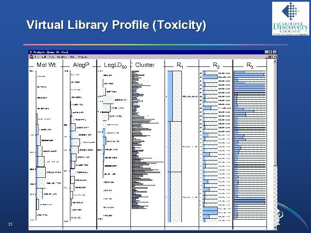
Task: Click the vertical scrollbar down arrow
Action: [x=275, y=227]
